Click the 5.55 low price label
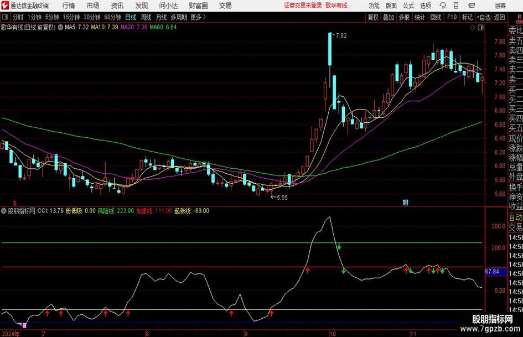 pos(282,198)
